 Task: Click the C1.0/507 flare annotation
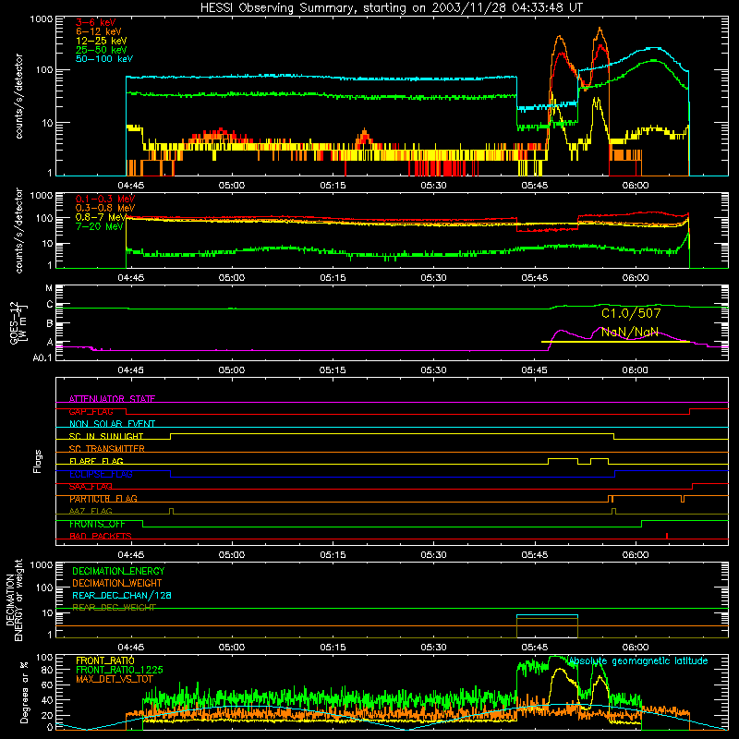click(631, 313)
